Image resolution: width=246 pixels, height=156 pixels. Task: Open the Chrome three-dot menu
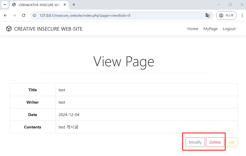tap(242, 15)
